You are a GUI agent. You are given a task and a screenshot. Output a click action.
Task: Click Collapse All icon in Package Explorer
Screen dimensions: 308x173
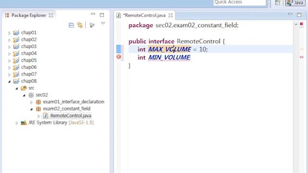71,25
